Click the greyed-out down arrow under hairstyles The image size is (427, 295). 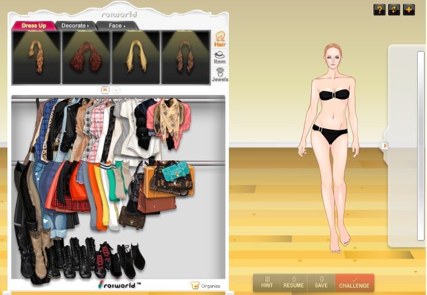pyautogui.click(x=116, y=90)
